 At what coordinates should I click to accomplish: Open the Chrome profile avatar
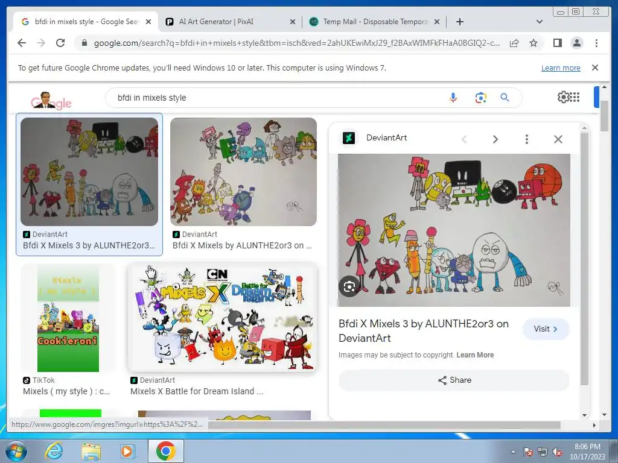coord(577,43)
